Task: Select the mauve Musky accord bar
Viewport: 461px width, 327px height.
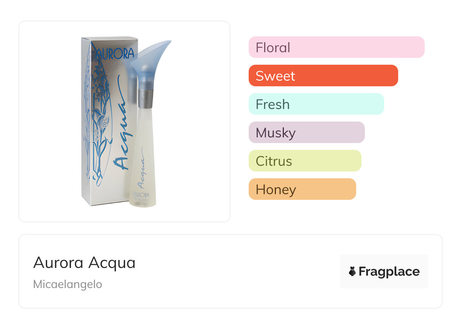Action: [x=306, y=132]
